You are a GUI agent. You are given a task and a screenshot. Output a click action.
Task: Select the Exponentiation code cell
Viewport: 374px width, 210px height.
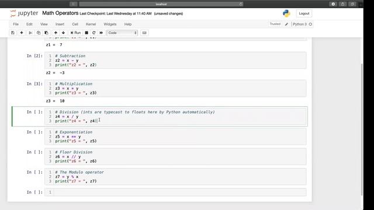[x=175, y=136]
